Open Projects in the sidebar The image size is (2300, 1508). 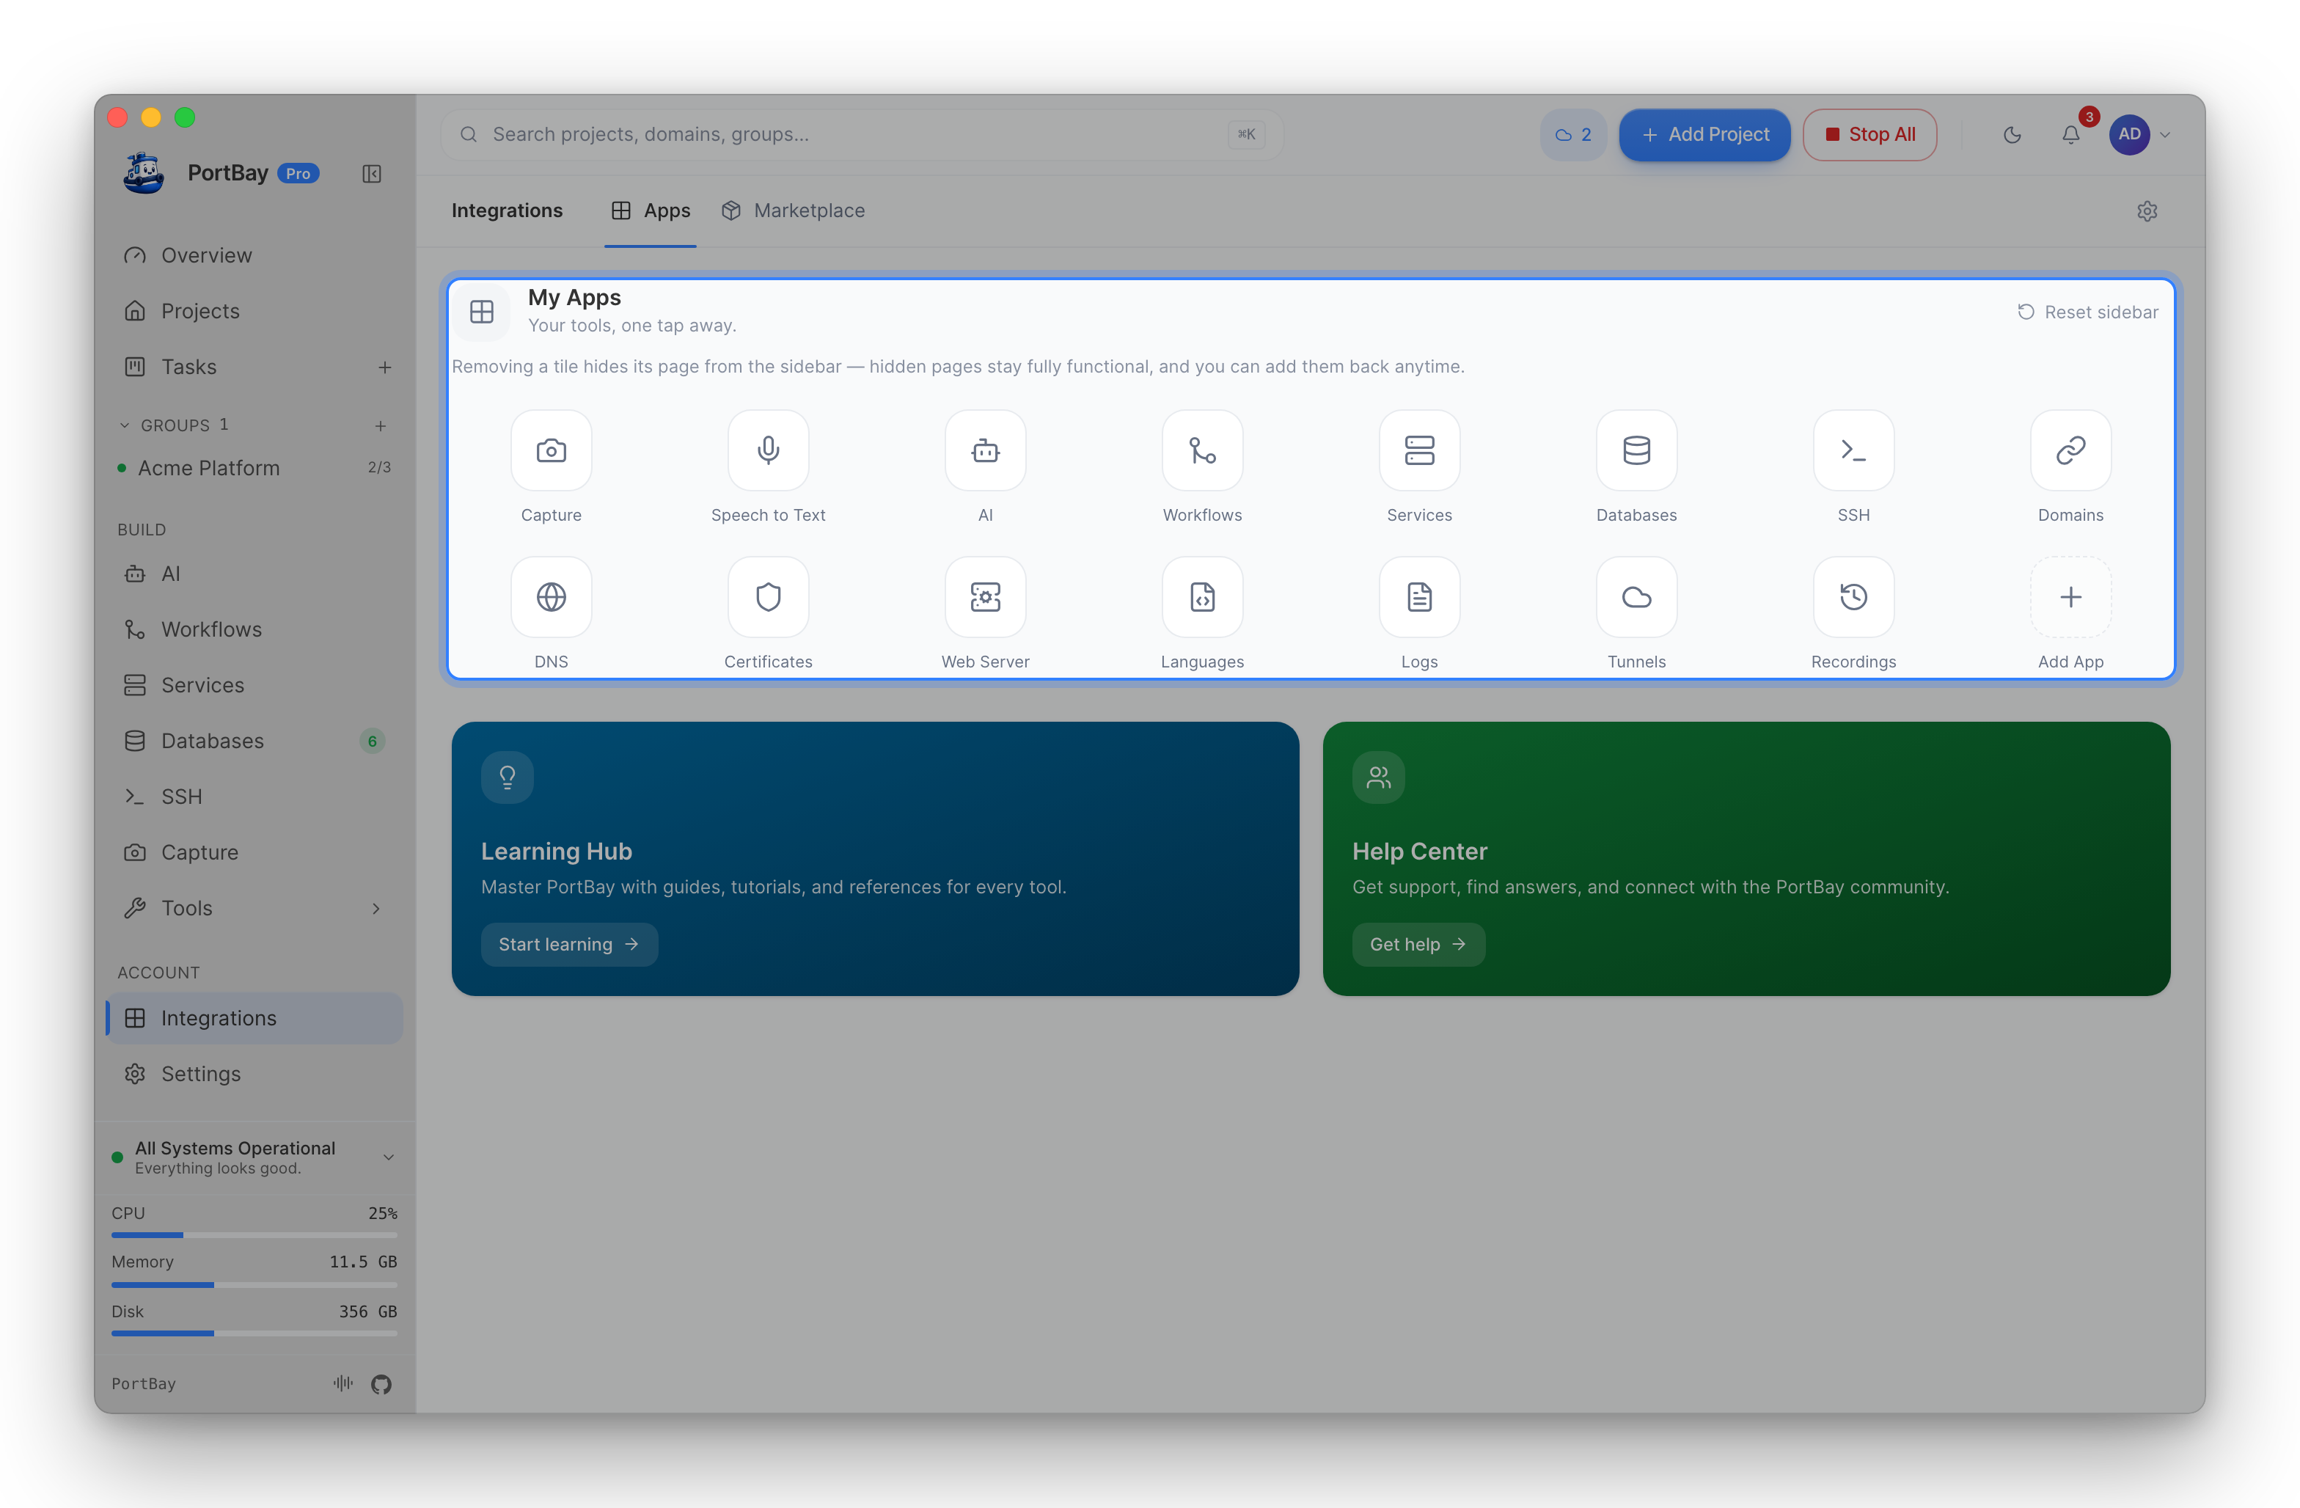(254, 311)
